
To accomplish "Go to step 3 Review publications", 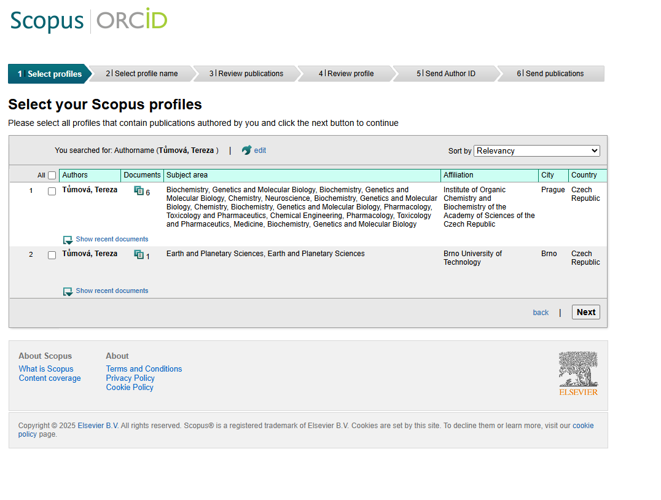I will click(246, 74).
